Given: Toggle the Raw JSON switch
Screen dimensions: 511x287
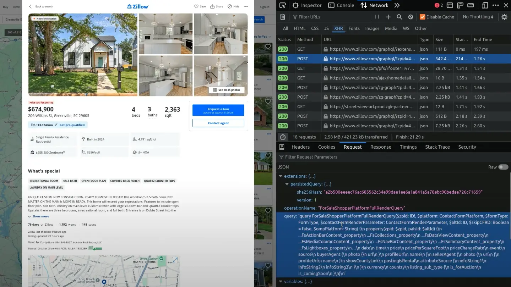Looking at the screenshot, I should point(503,167).
